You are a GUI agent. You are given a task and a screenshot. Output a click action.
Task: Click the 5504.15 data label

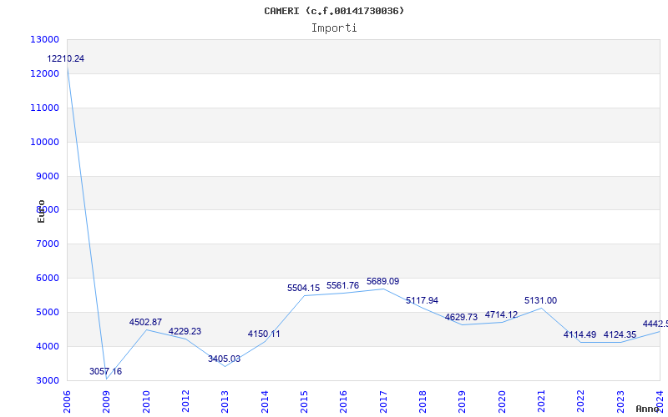(x=303, y=288)
